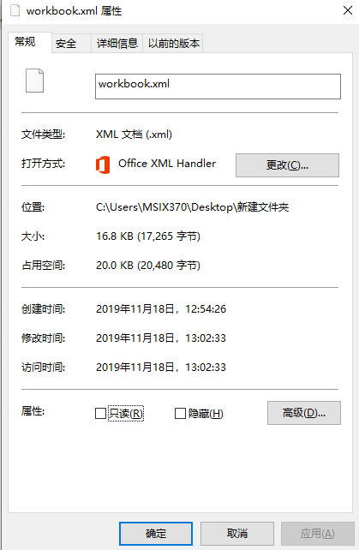
Task: Select the 以前的版本 tab
Action: click(173, 44)
